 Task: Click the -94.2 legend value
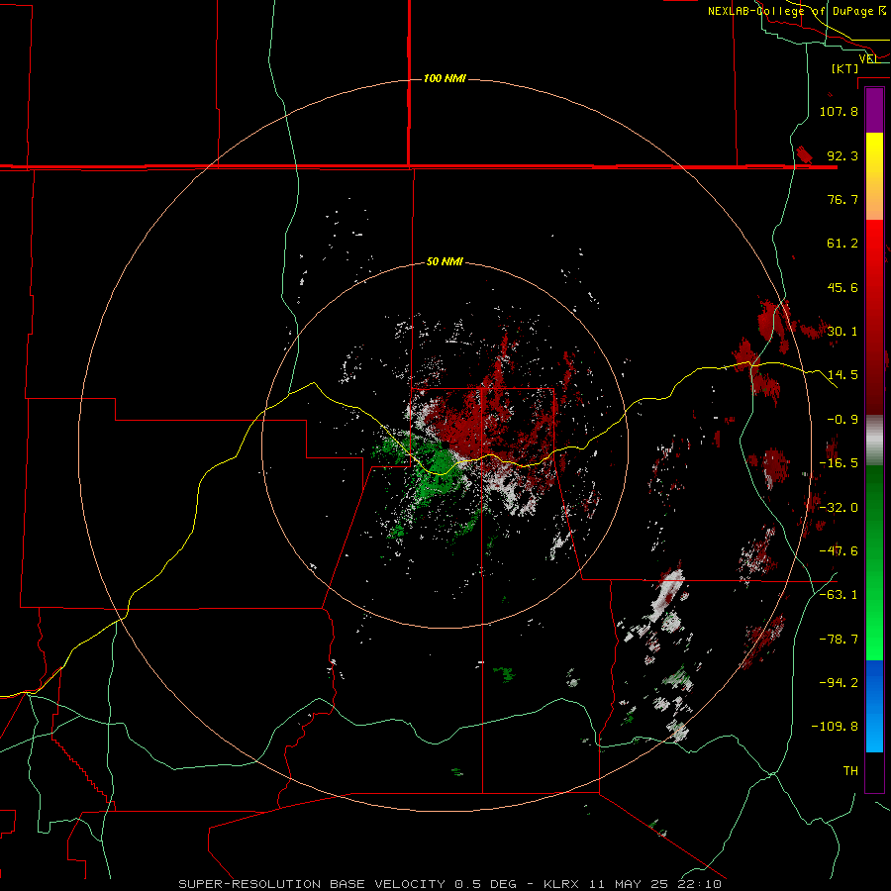click(x=839, y=682)
